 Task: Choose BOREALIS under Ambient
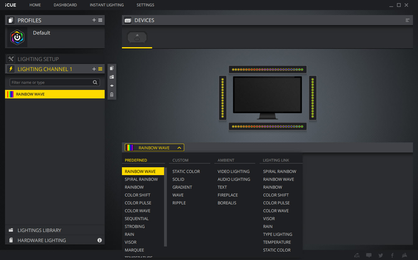[x=227, y=203]
